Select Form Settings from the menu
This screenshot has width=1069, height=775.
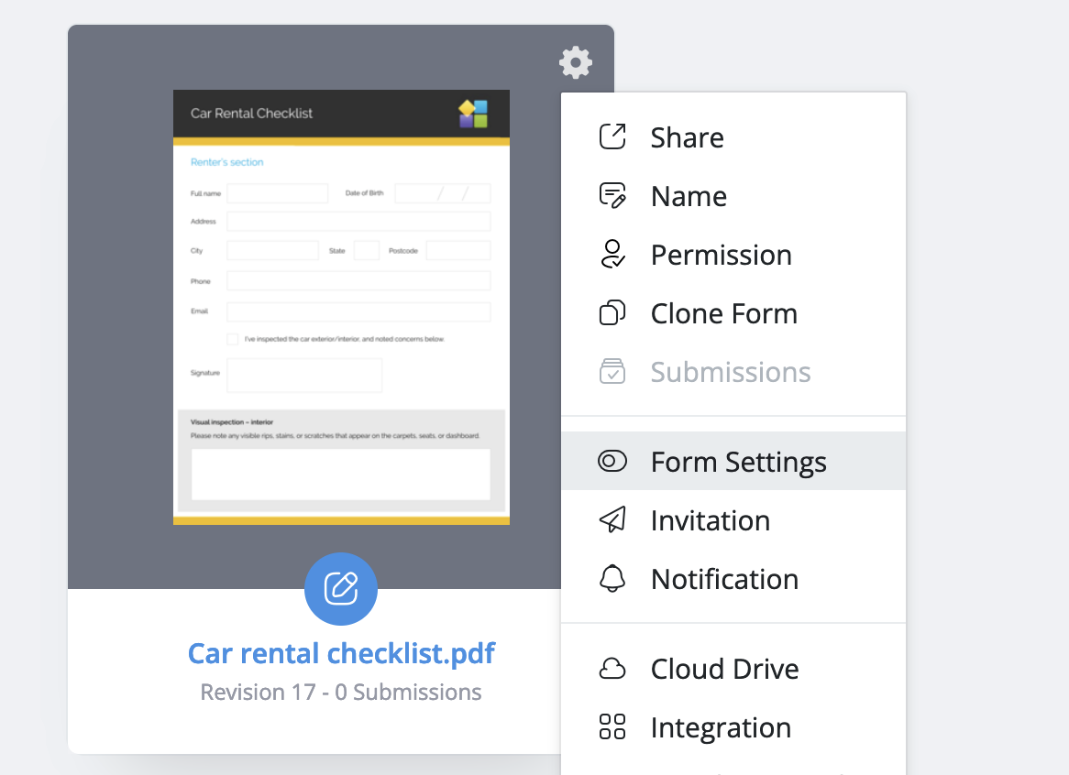(738, 462)
